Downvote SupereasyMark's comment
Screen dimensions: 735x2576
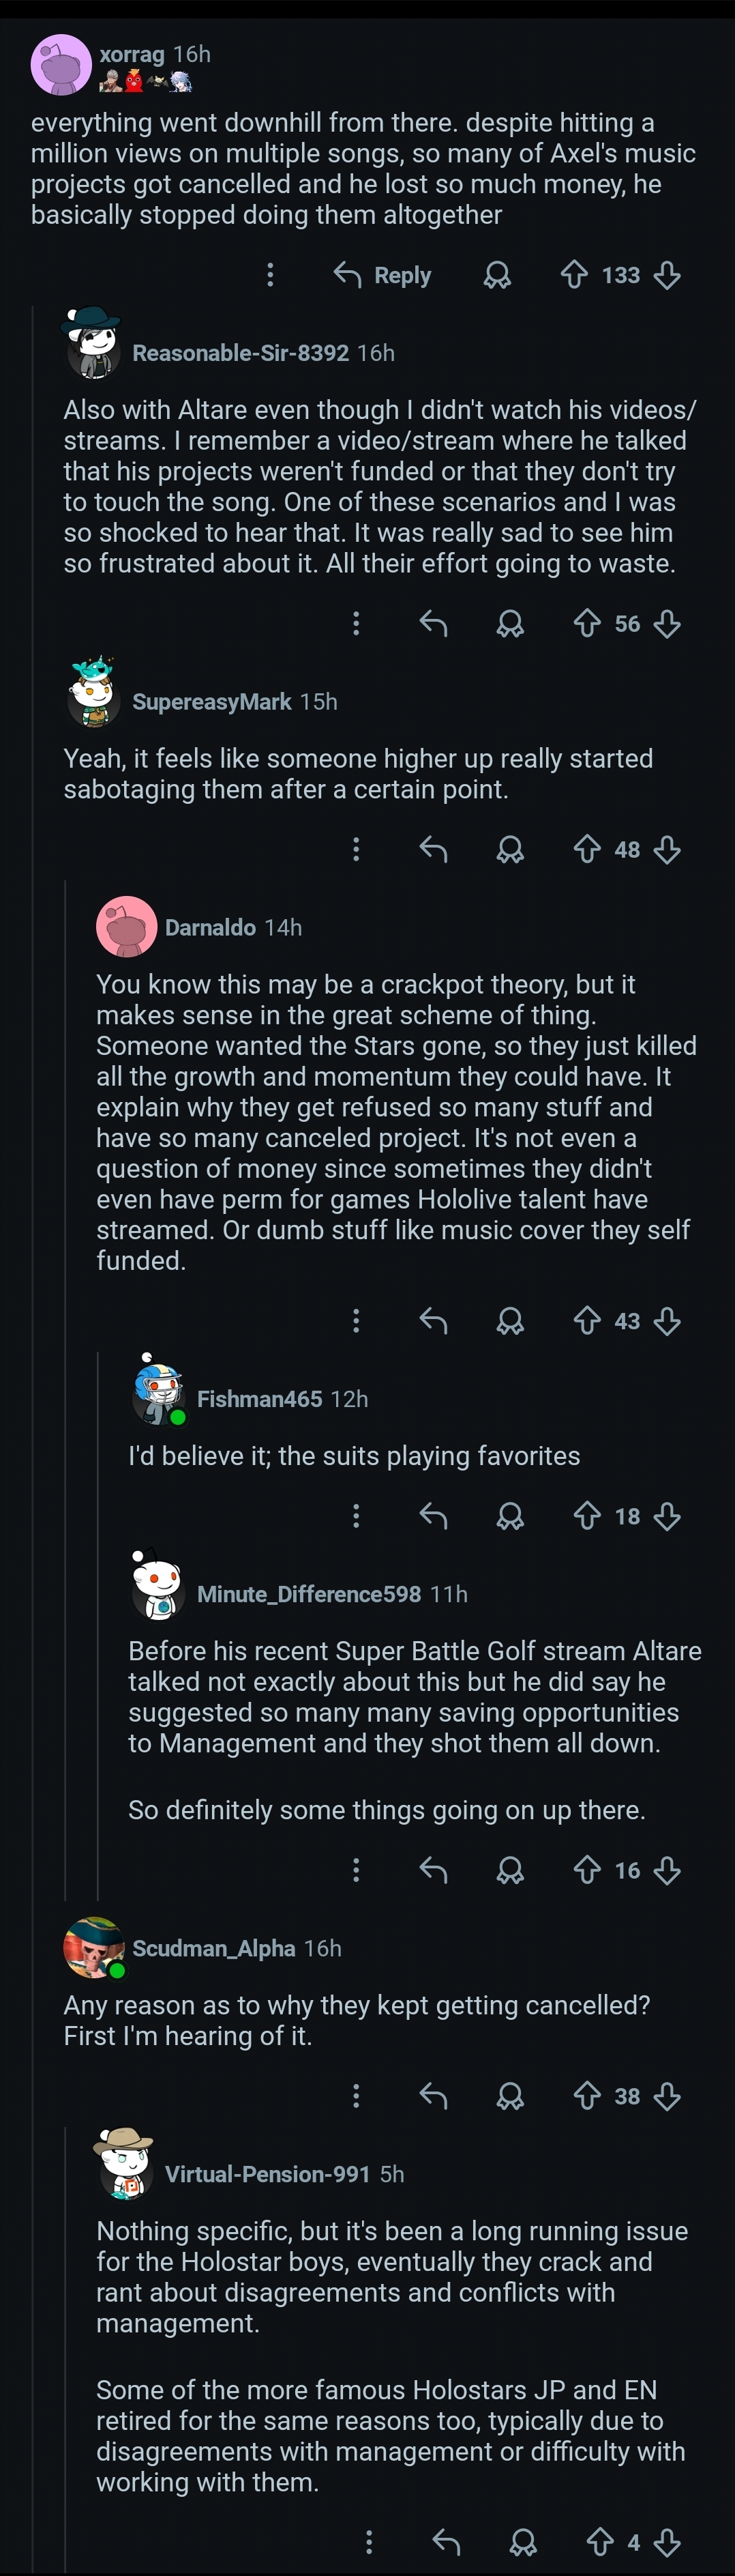click(x=667, y=850)
